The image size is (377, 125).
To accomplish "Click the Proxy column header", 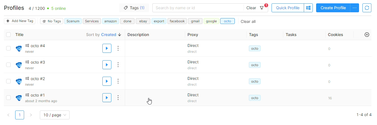I will click(x=193, y=35).
